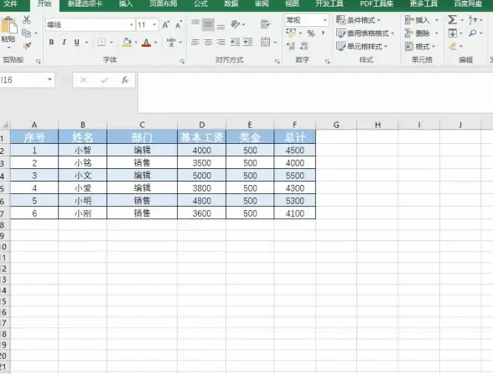Open 单元格样式 cell styles menu
493x374 pixels.
[361, 47]
